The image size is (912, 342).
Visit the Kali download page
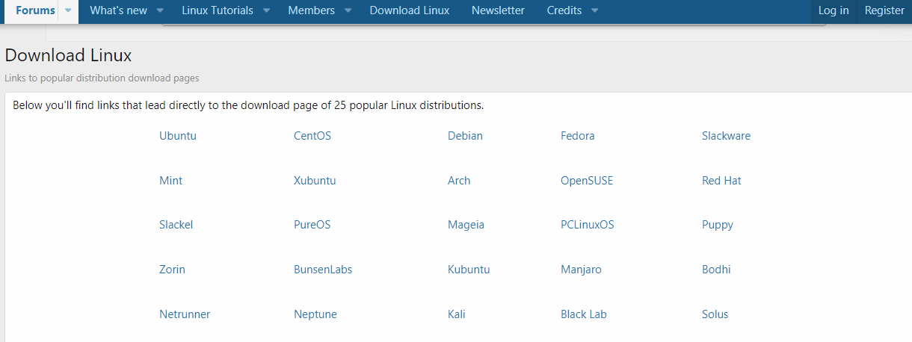click(456, 314)
